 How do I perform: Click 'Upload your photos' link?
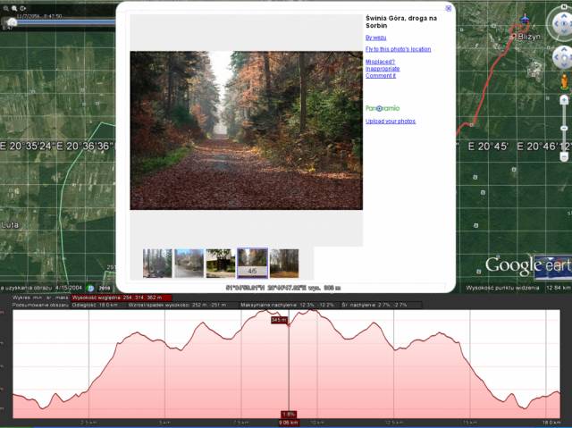point(391,121)
